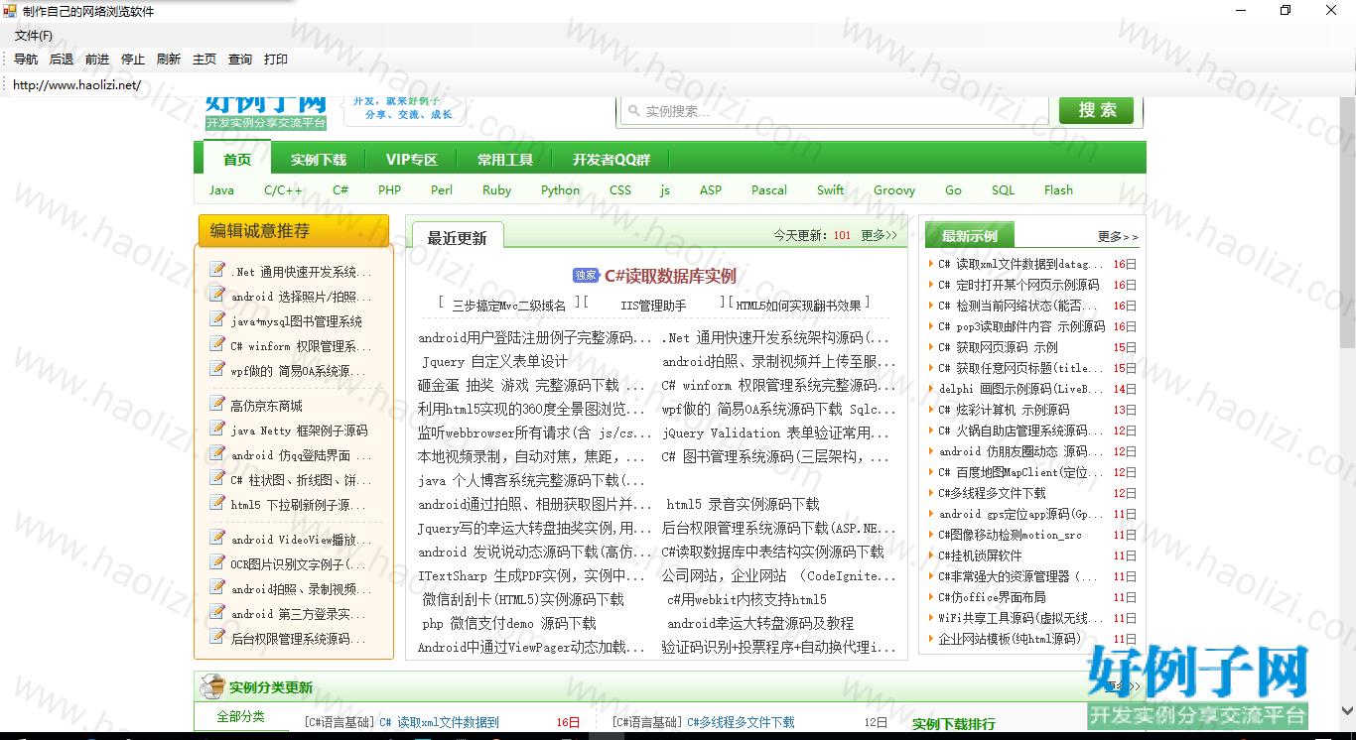
Task: Click note icon beside .Net 通用快速开发系统
Action: point(217,269)
